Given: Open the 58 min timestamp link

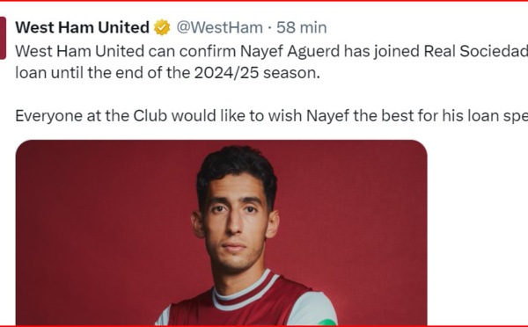Looking at the screenshot, I should (x=301, y=27).
